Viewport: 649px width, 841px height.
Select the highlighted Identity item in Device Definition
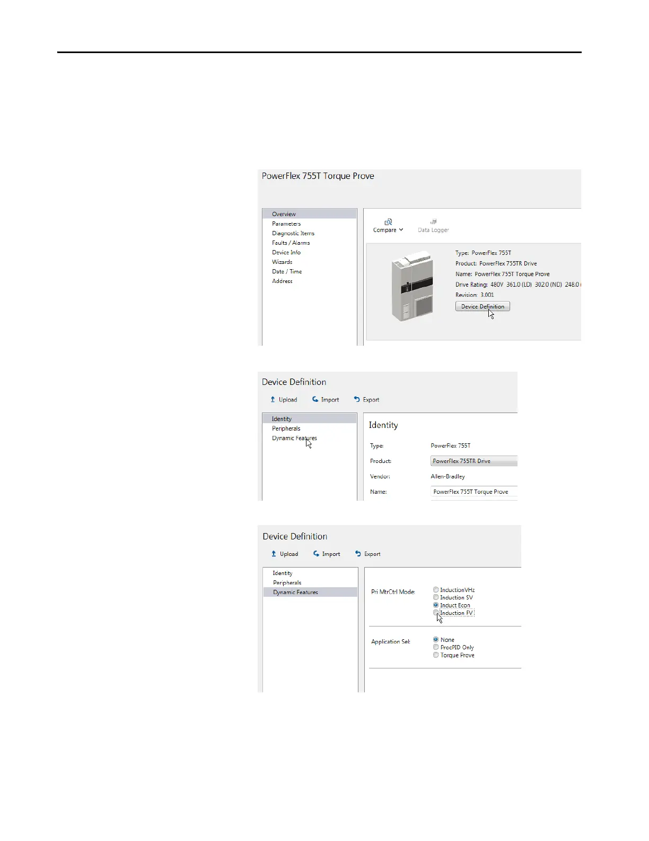pos(309,419)
